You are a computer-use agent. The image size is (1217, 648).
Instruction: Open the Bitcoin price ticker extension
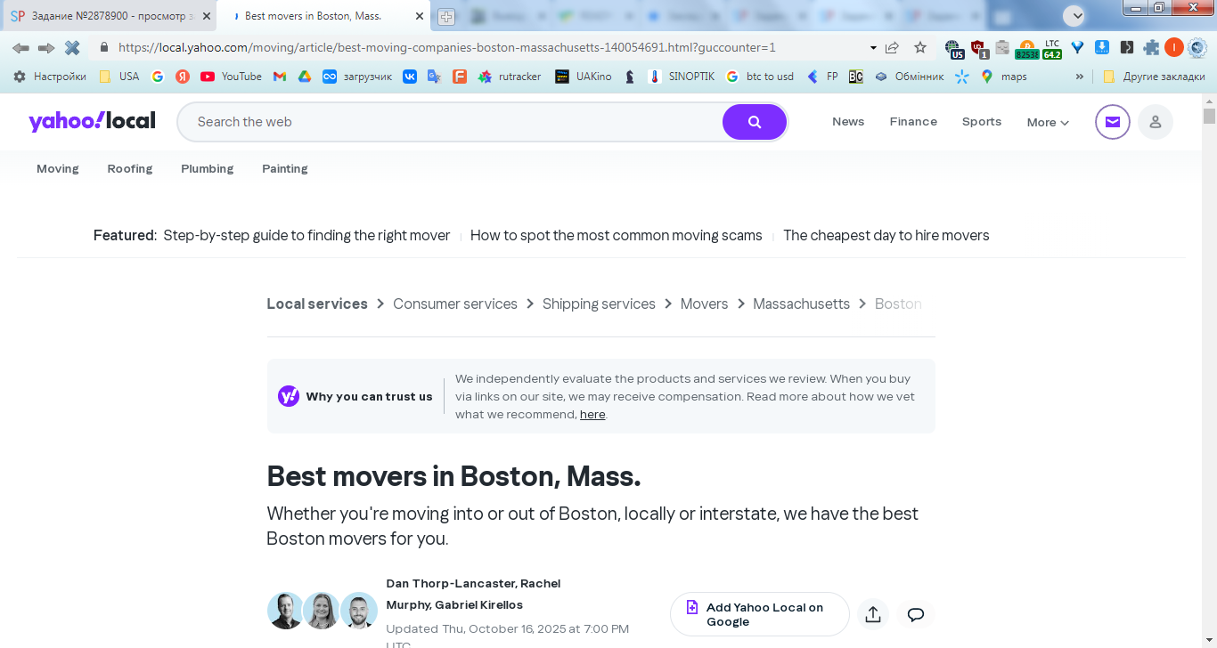click(x=1027, y=49)
